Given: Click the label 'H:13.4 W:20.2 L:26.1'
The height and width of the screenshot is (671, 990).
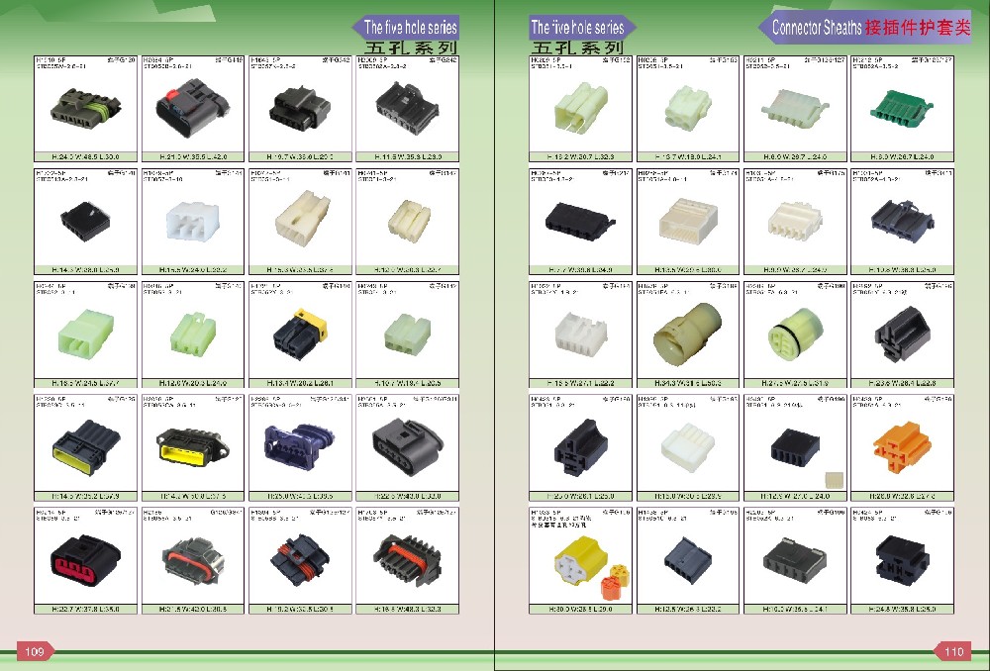Looking at the screenshot, I should 300,383.
